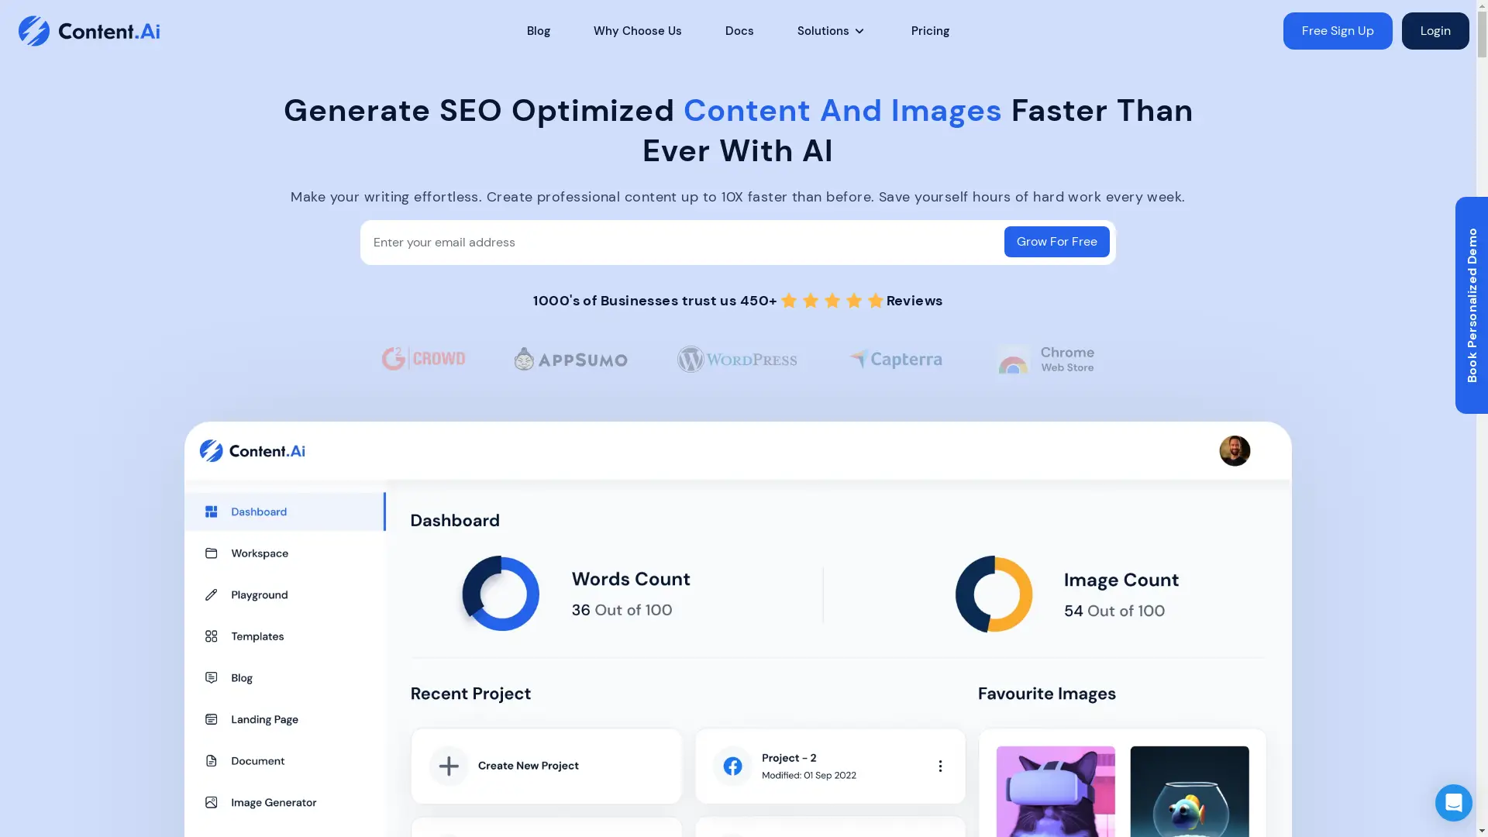The image size is (1488, 837).
Task: Click the user profile avatar icon
Action: 1235,451
